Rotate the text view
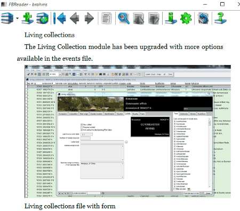This screenshot has height=211, width=240. pyautogui.click(x=203, y=18)
